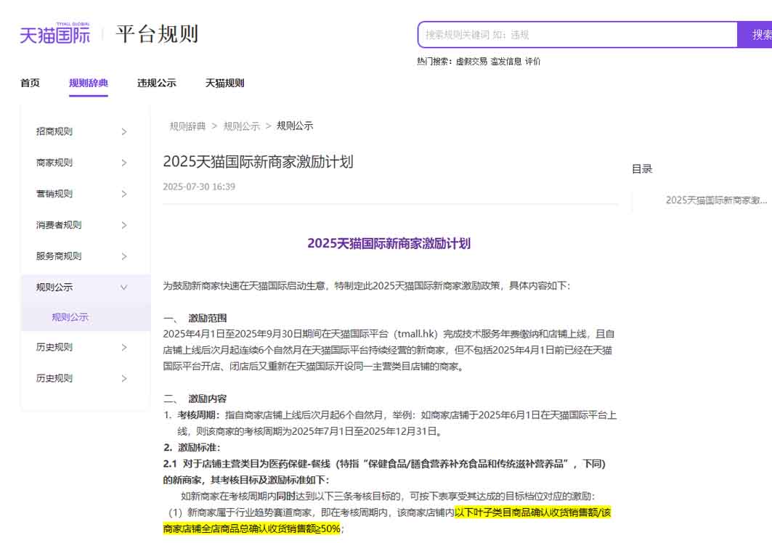Expand the 营销规则 chevron

tap(124, 194)
